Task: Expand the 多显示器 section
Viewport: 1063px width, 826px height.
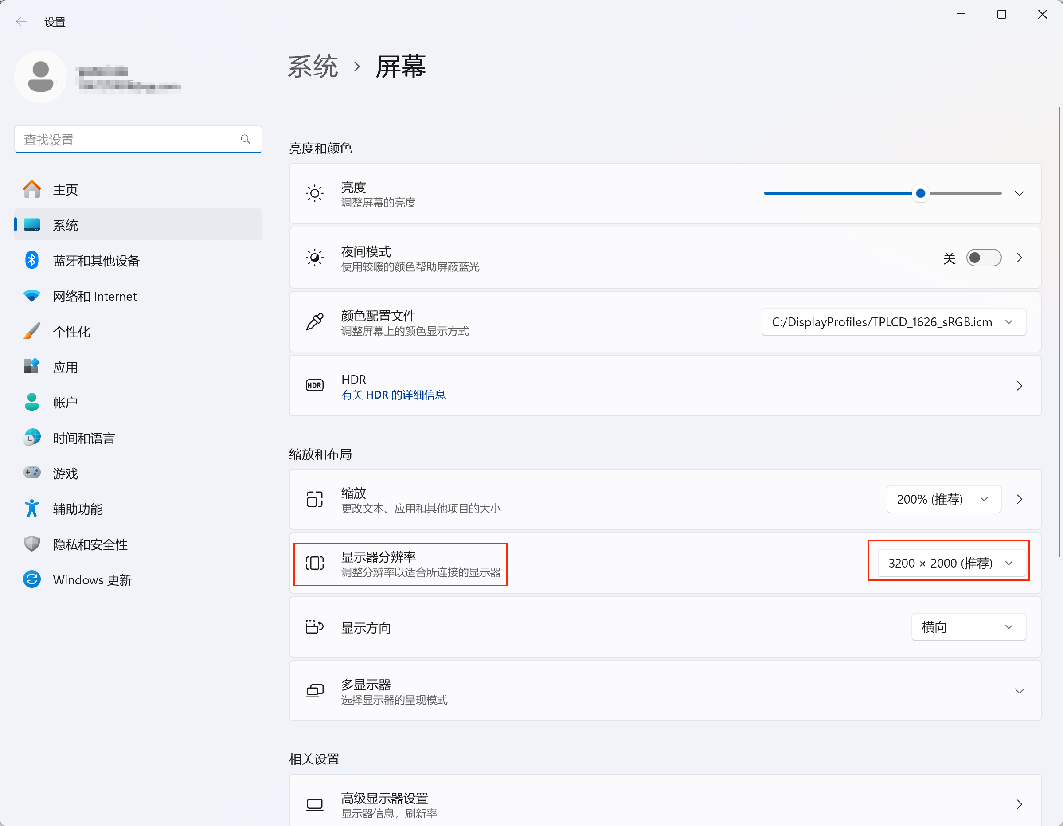Action: click(1019, 691)
